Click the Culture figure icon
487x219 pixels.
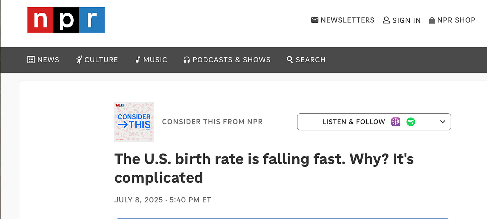[79, 60]
